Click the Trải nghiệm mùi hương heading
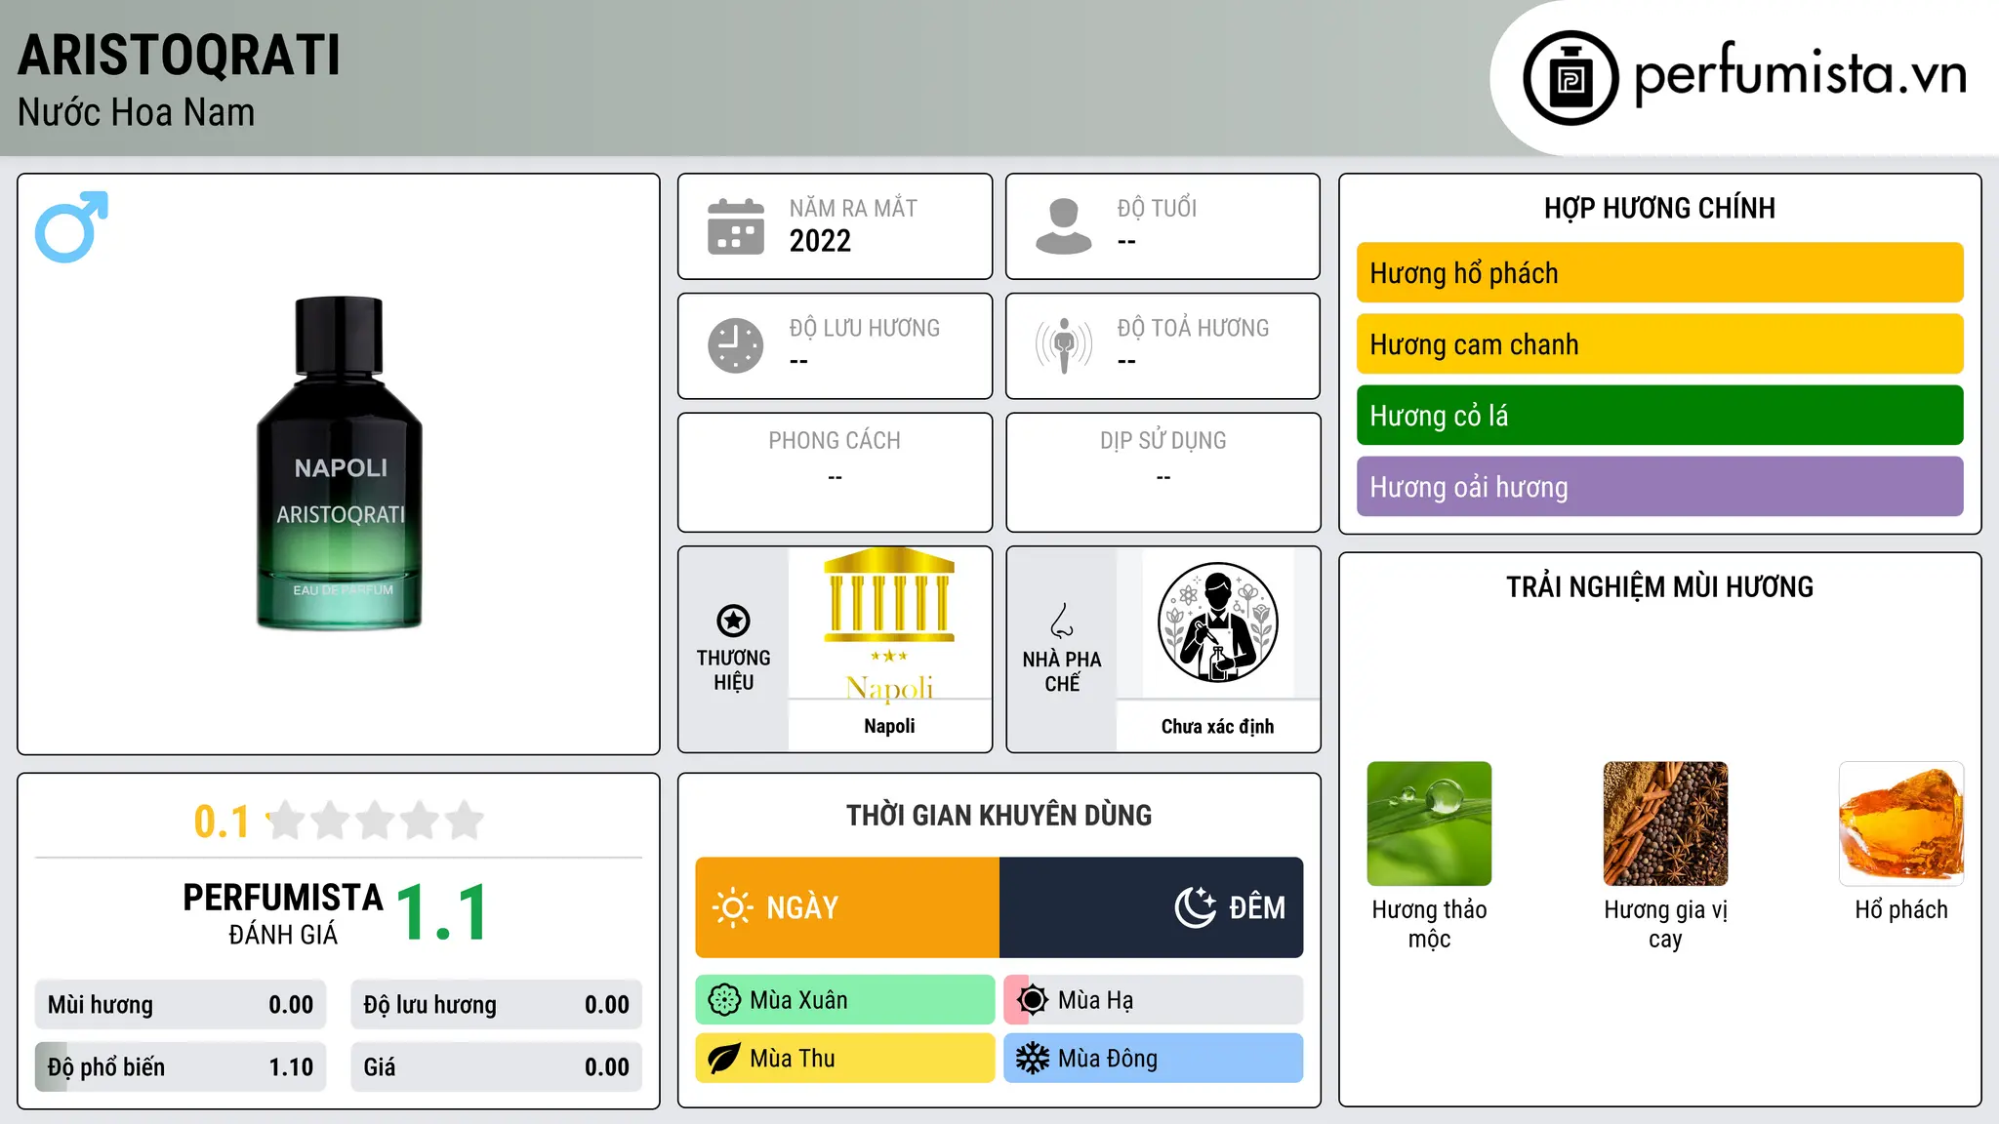Screen dimensions: 1999x1124 click(1659, 586)
